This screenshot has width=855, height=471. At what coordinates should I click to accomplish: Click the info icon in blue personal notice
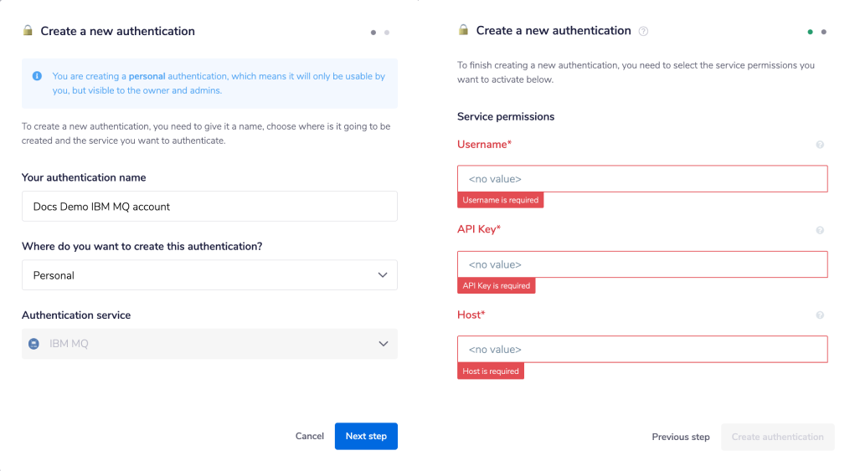pos(37,76)
